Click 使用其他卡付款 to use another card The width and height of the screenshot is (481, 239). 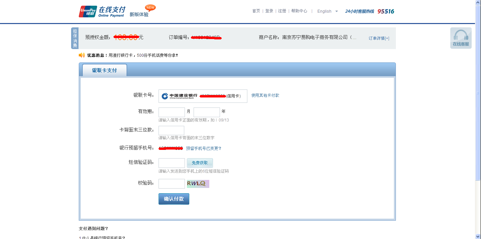pyautogui.click(x=265, y=95)
